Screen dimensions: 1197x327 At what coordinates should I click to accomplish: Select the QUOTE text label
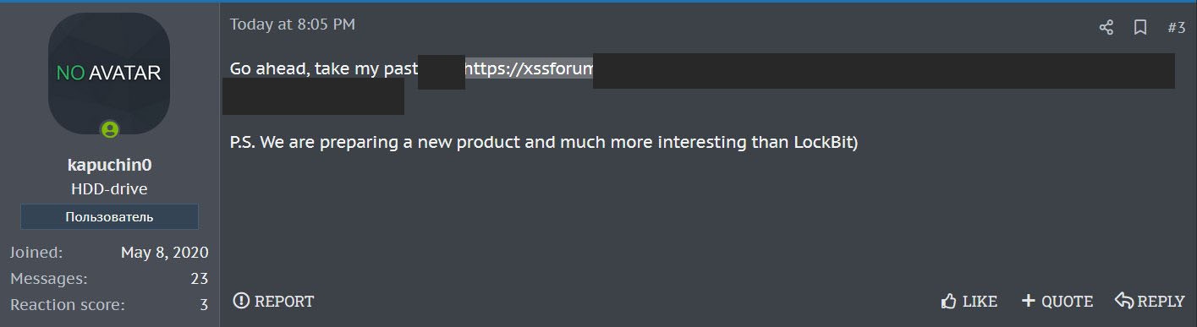(1067, 302)
